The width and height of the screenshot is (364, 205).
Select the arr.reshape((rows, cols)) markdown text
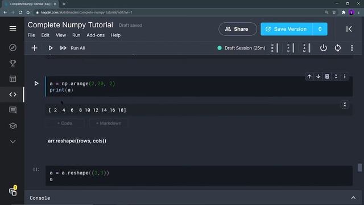click(x=77, y=141)
